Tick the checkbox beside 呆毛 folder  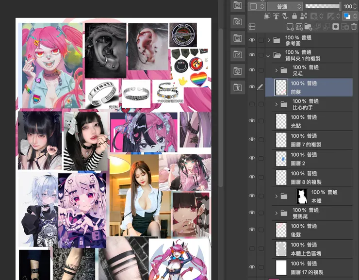[x=261, y=70]
